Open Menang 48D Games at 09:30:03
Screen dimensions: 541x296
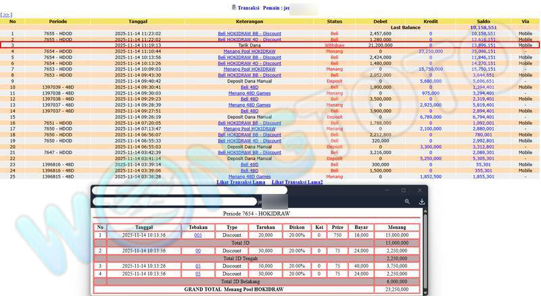[250, 93]
